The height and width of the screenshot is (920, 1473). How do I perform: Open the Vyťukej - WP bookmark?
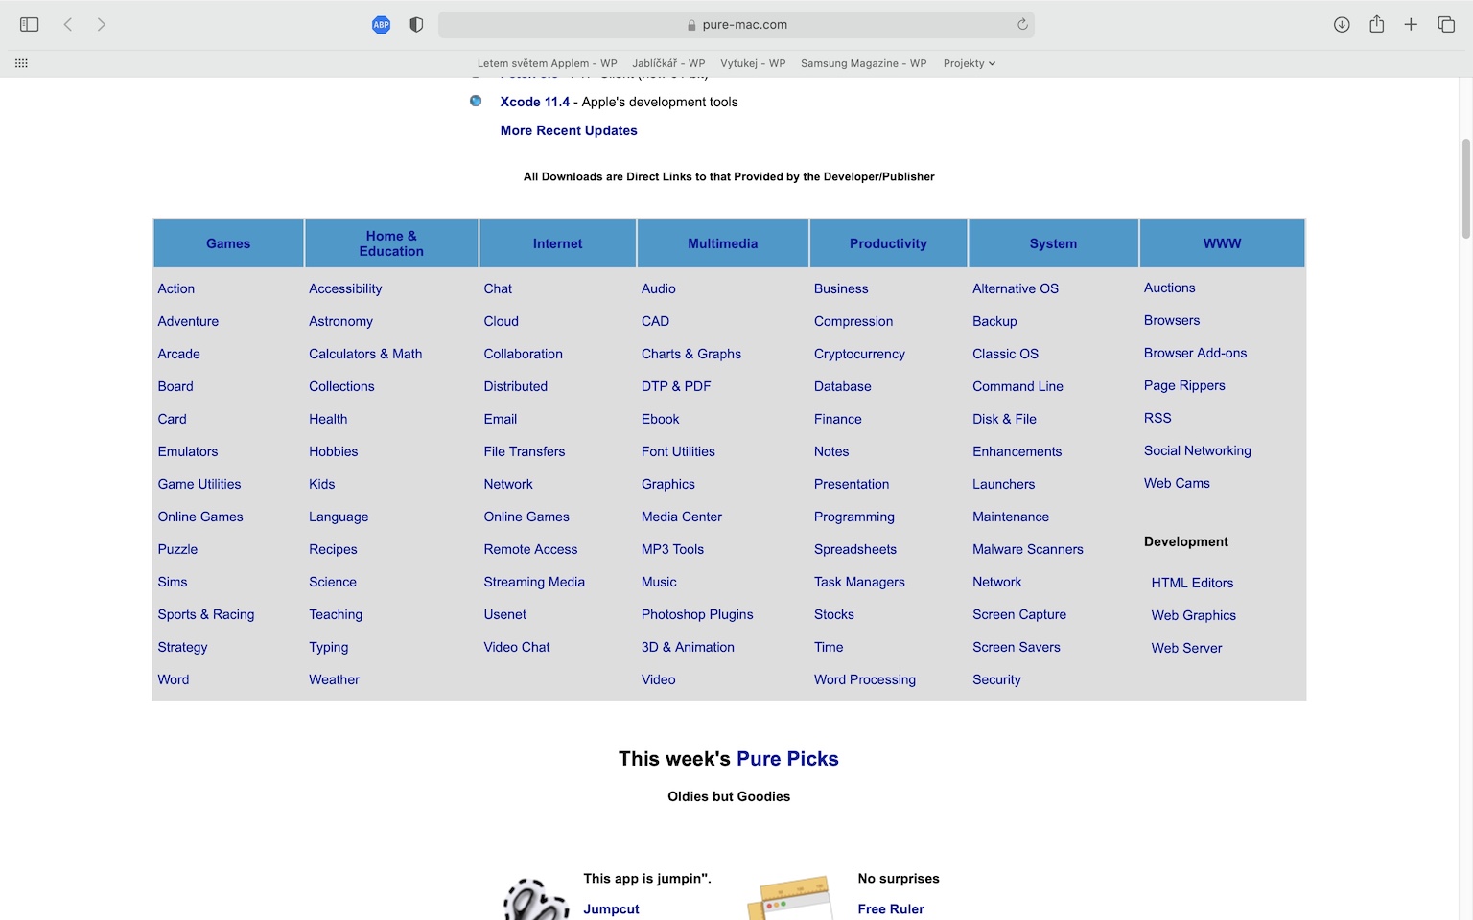pos(753,63)
